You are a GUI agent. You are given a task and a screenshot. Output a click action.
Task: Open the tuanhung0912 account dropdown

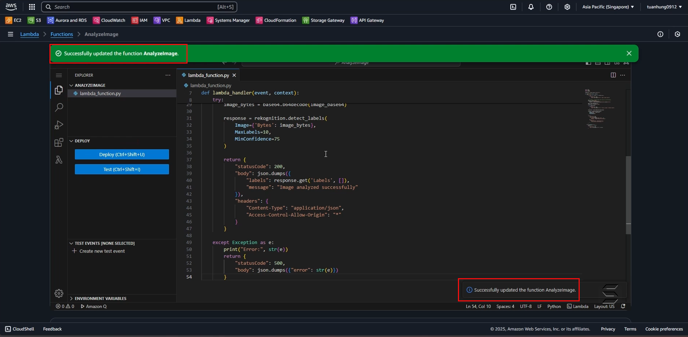click(x=664, y=7)
